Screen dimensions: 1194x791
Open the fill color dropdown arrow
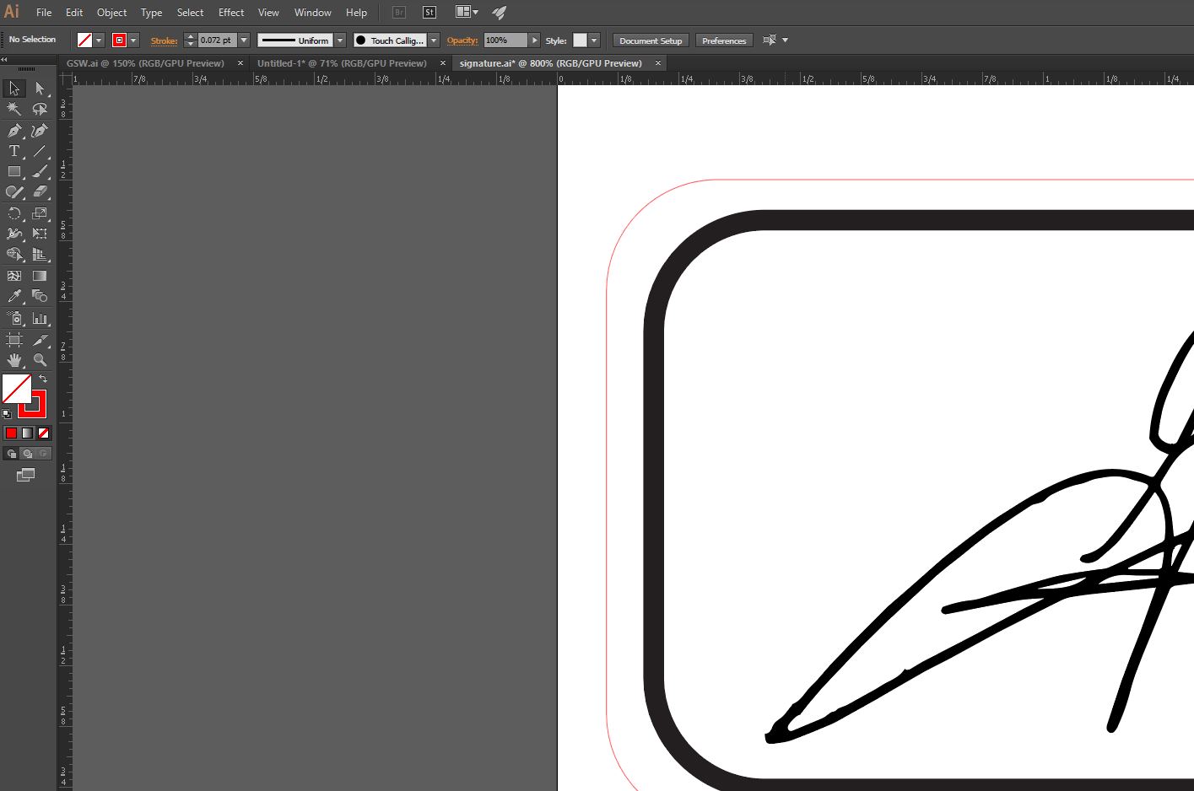(99, 40)
